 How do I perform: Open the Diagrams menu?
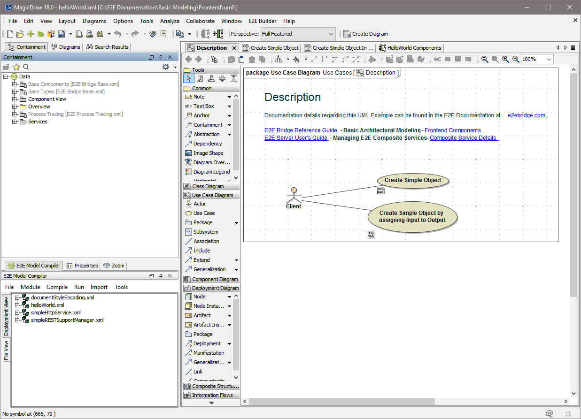click(x=94, y=21)
